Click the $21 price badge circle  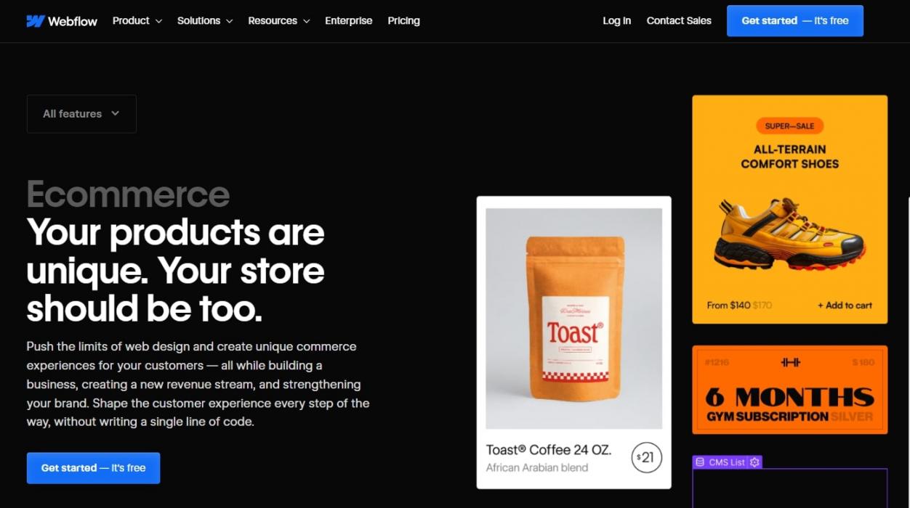(x=646, y=457)
